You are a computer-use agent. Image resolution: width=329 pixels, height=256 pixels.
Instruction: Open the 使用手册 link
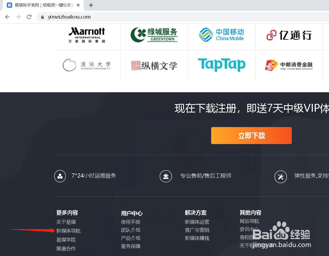click(x=131, y=222)
